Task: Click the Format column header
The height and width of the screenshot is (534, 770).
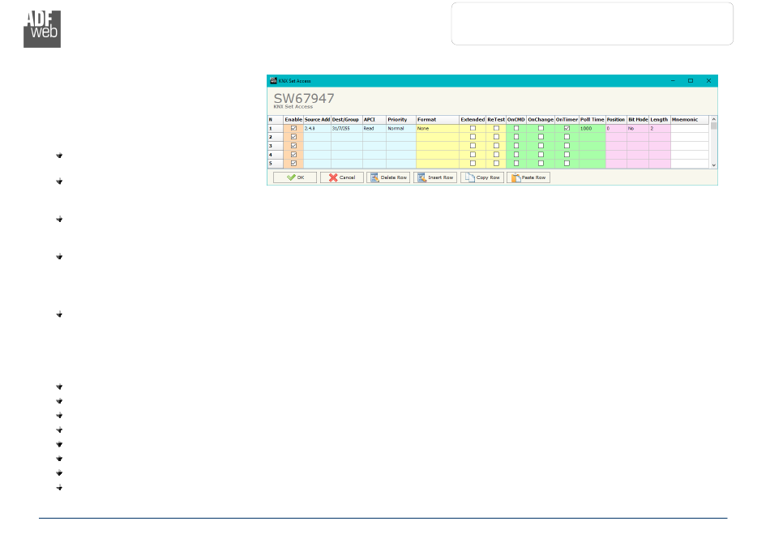Action: tap(438, 120)
